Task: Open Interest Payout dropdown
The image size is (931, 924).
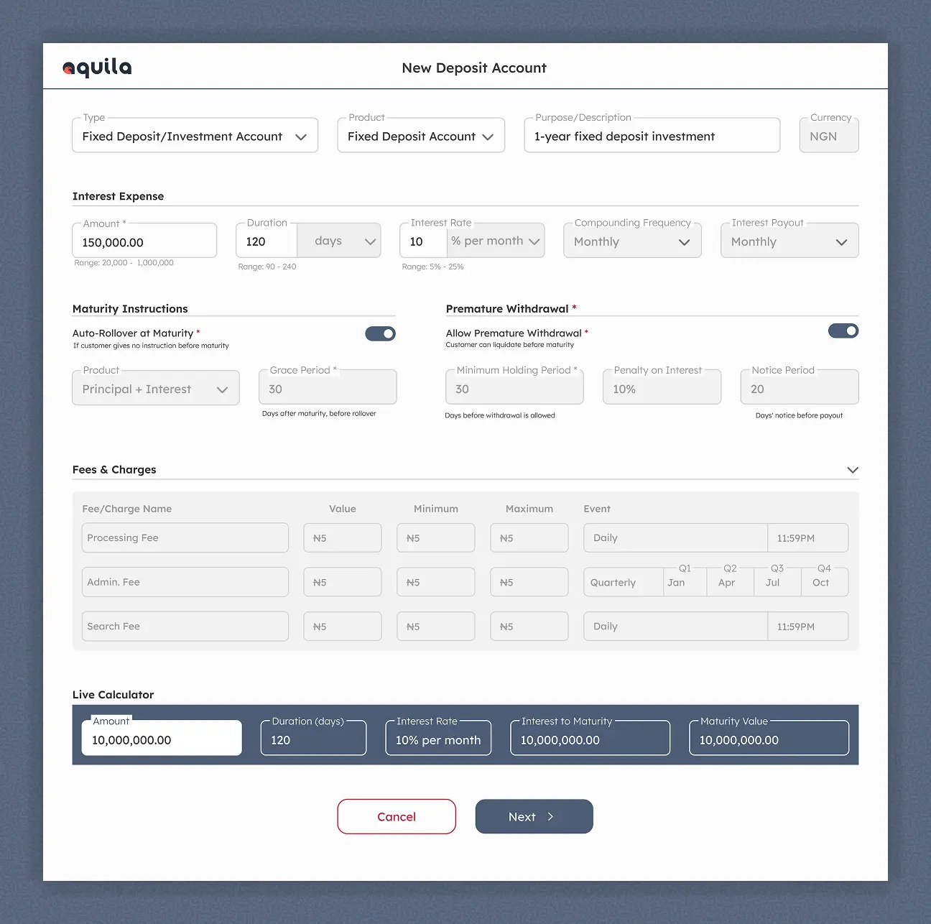Action: (789, 241)
